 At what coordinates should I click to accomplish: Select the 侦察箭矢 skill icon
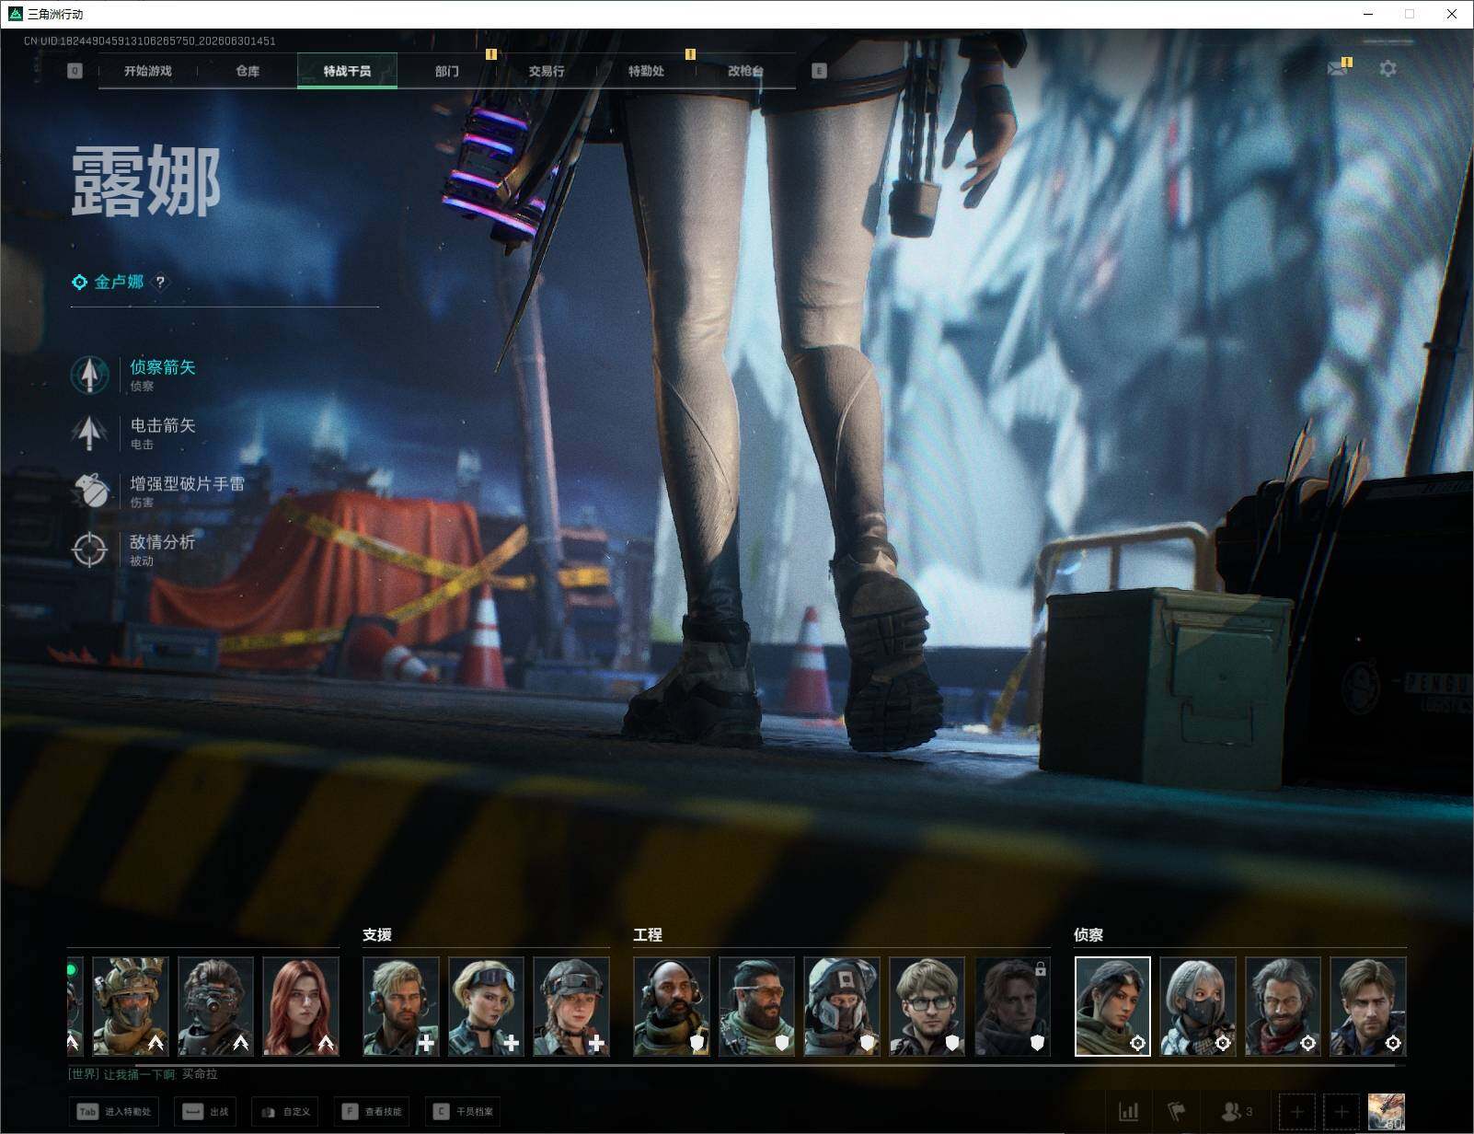point(89,375)
